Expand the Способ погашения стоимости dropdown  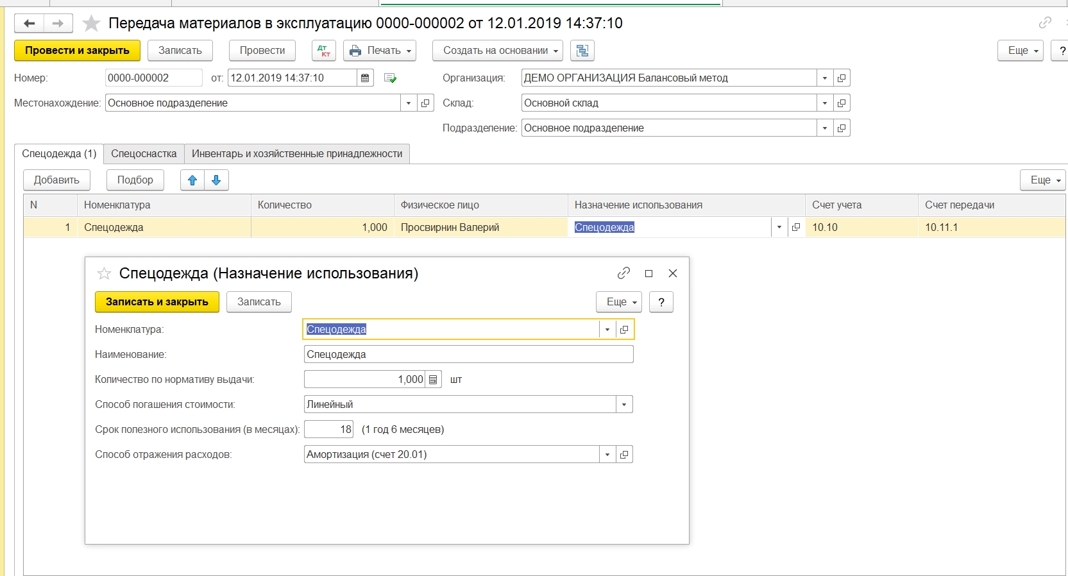(624, 405)
